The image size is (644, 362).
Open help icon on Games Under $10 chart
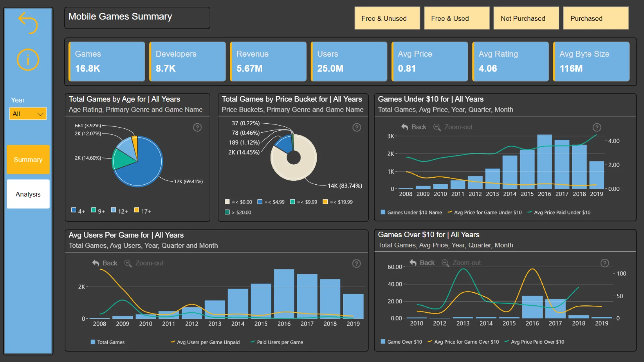597,127
